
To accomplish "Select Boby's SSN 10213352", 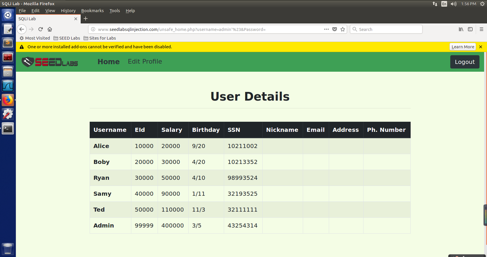I will (x=242, y=162).
